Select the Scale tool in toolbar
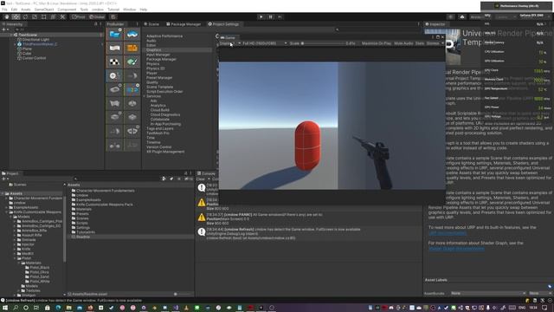This screenshot has width=554, height=312. (x=35, y=17)
